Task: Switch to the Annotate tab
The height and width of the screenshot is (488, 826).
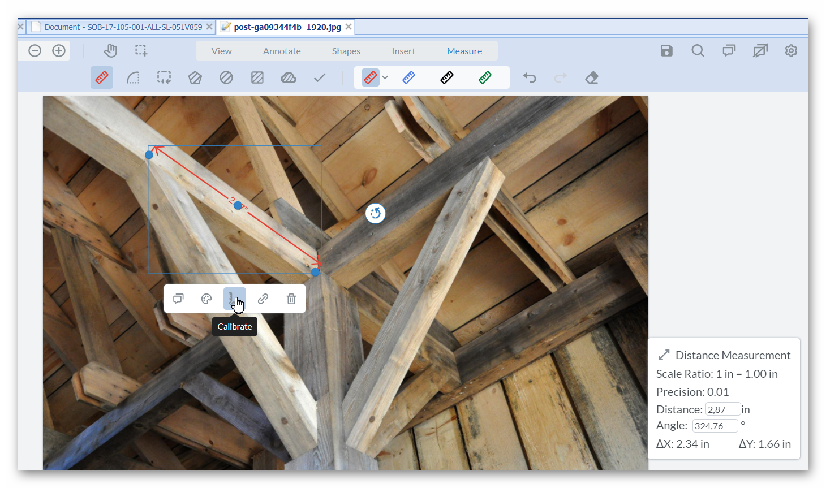Action: [282, 51]
